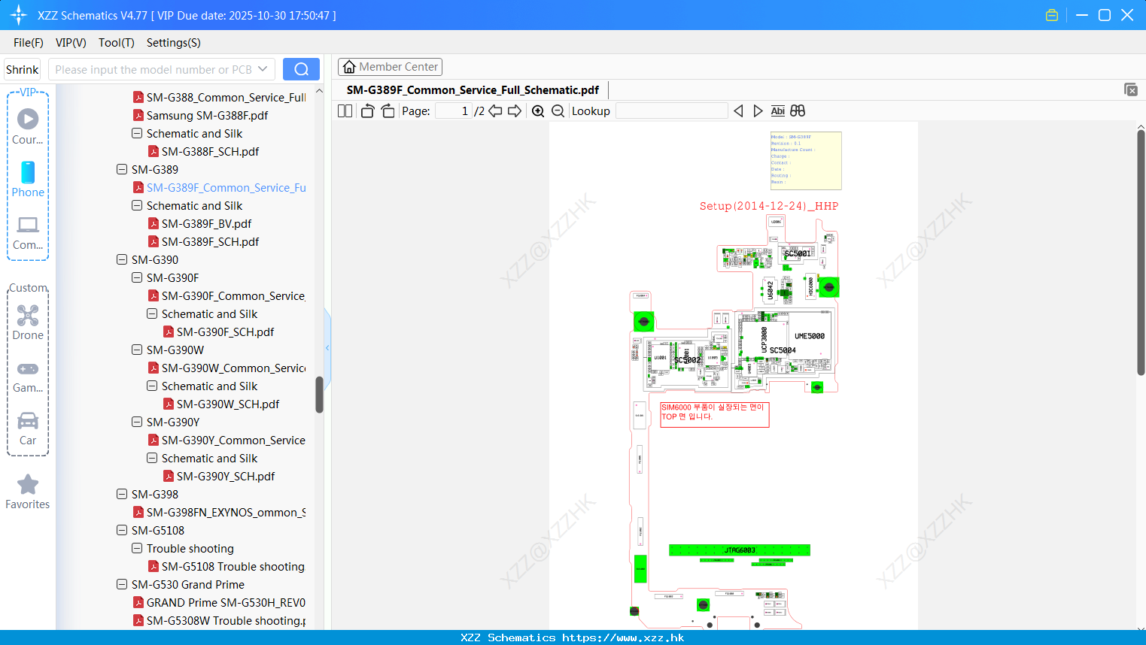Open the Tool(T) menu

pyautogui.click(x=117, y=43)
